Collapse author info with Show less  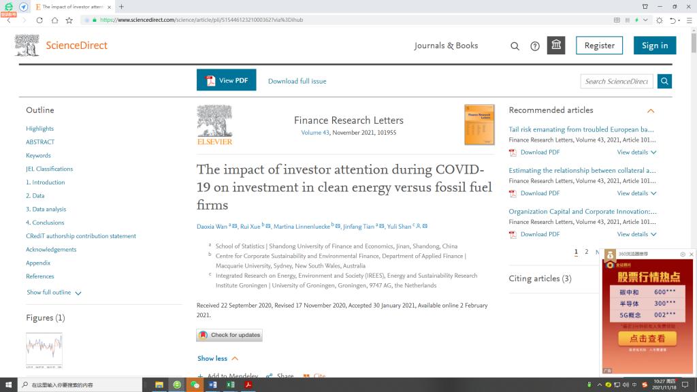218,359
